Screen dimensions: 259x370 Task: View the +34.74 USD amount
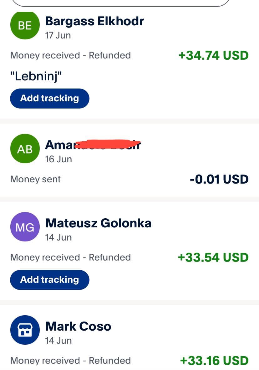213,55
